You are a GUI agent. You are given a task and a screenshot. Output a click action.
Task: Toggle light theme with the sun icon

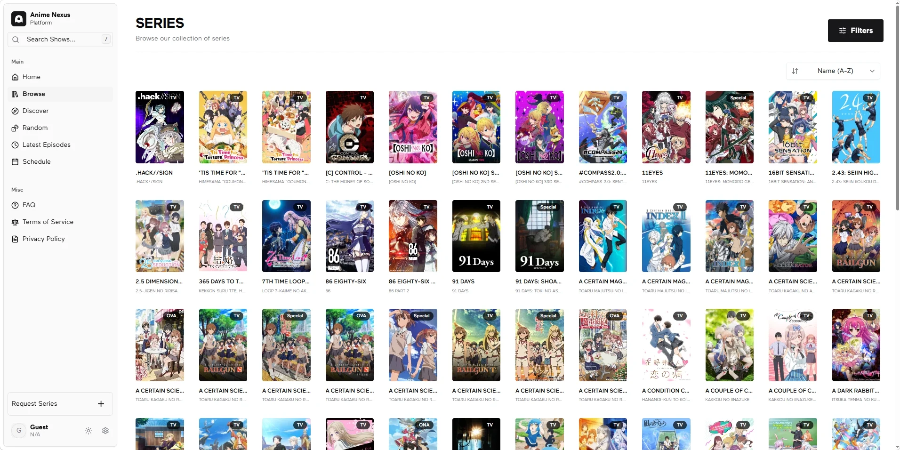(x=88, y=431)
